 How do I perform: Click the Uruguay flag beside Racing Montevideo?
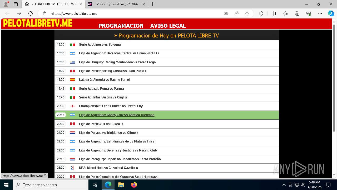tap(72, 62)
